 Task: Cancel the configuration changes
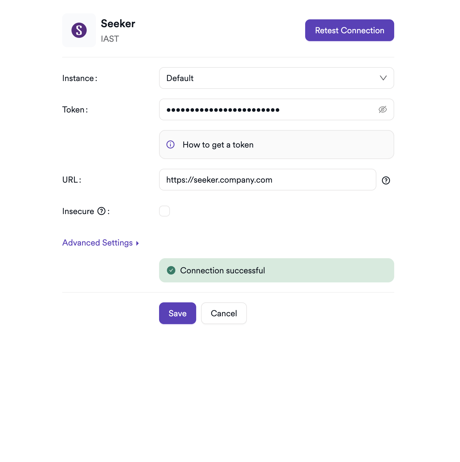point(224,313)
